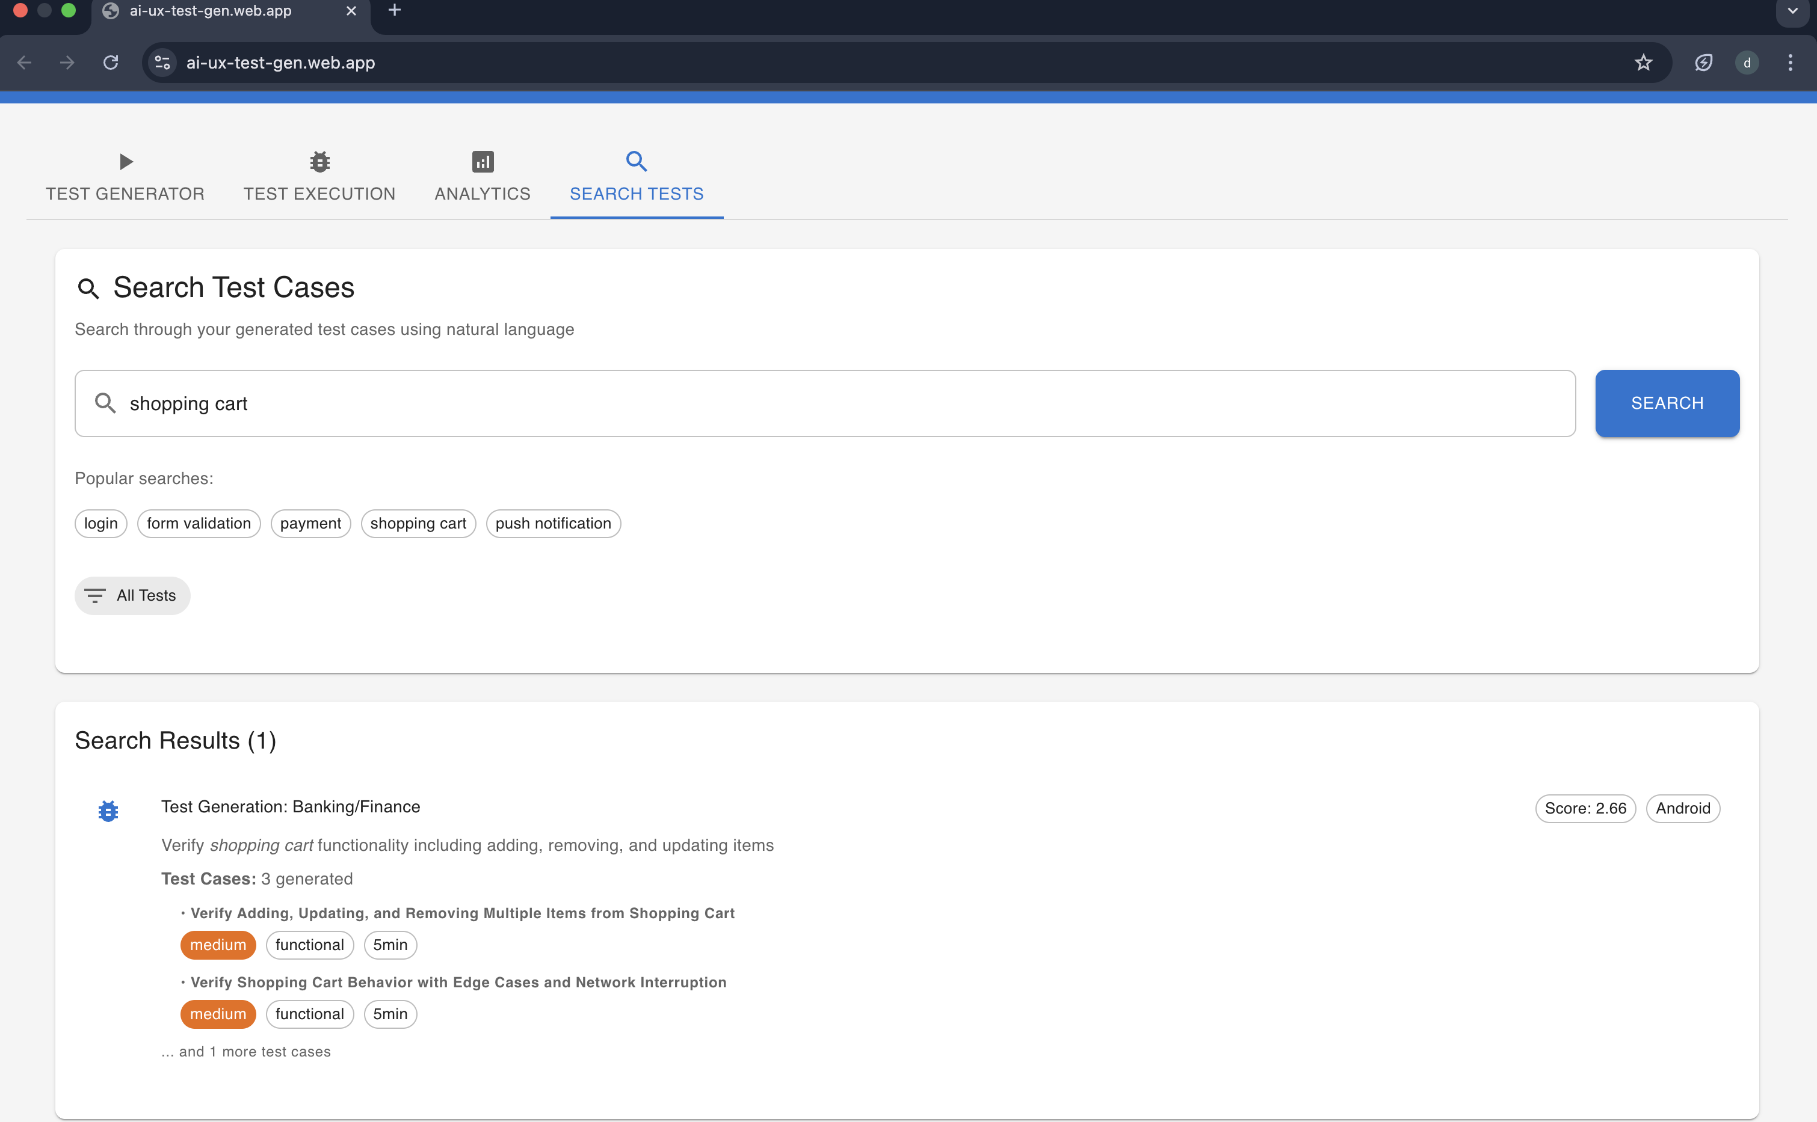Open the All Tests filter
This screenshot has height=1122, width=1817.
point(132,595)
